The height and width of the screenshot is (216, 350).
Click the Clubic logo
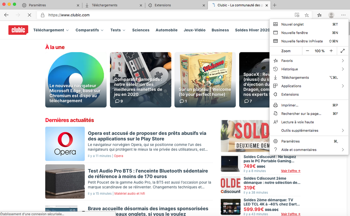click(18, 30)
